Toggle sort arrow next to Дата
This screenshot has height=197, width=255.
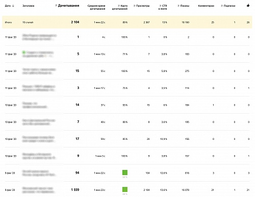click(x=13, y=6)
